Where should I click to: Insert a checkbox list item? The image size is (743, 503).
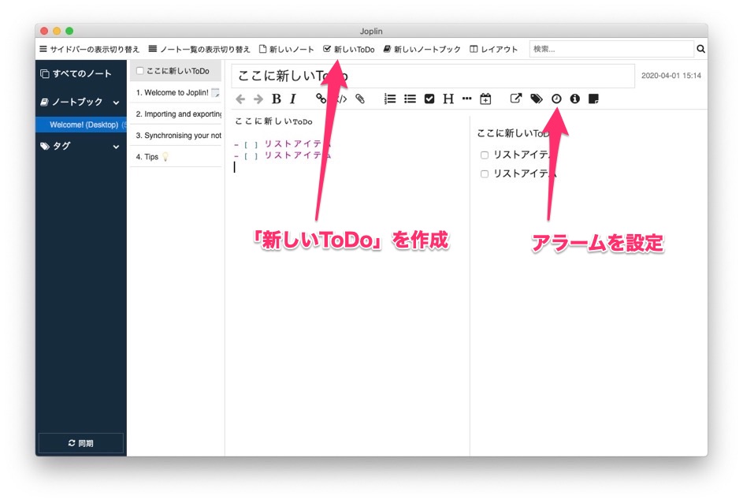point(428,99)
